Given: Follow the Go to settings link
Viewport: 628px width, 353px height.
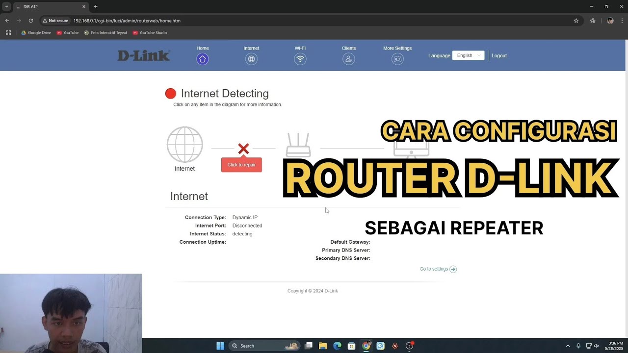Looking at the screenshot, I should coord(434,269).
